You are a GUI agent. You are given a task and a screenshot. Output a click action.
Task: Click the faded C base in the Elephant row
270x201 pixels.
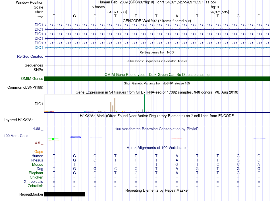tap(136, 173)
